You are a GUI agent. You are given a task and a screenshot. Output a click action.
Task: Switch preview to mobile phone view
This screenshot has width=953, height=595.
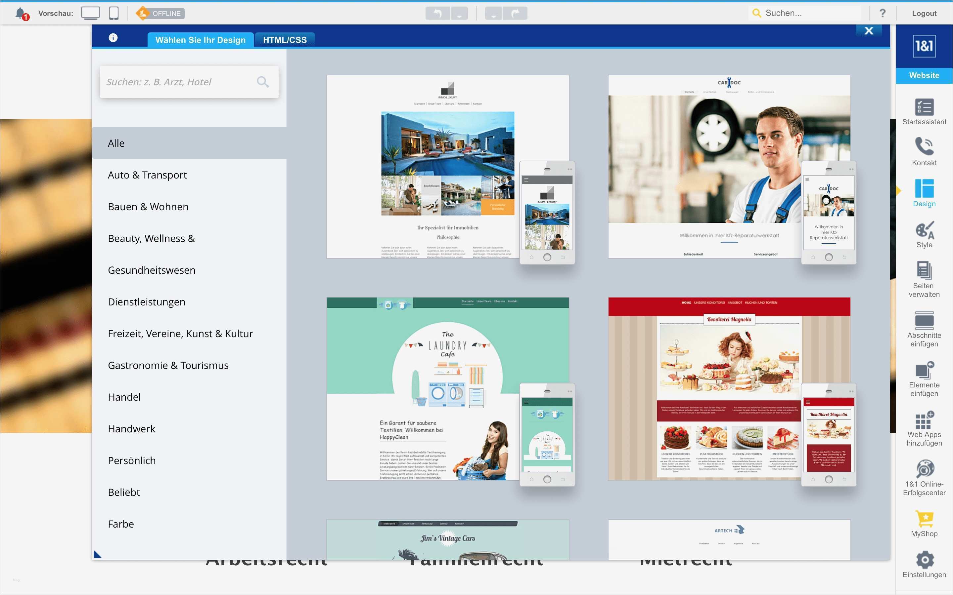tap(113, 13)
